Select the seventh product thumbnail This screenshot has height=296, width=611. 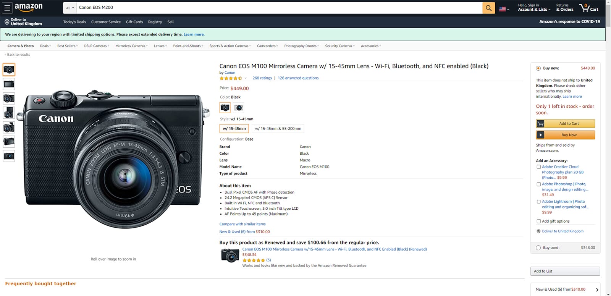click(9, 156)
